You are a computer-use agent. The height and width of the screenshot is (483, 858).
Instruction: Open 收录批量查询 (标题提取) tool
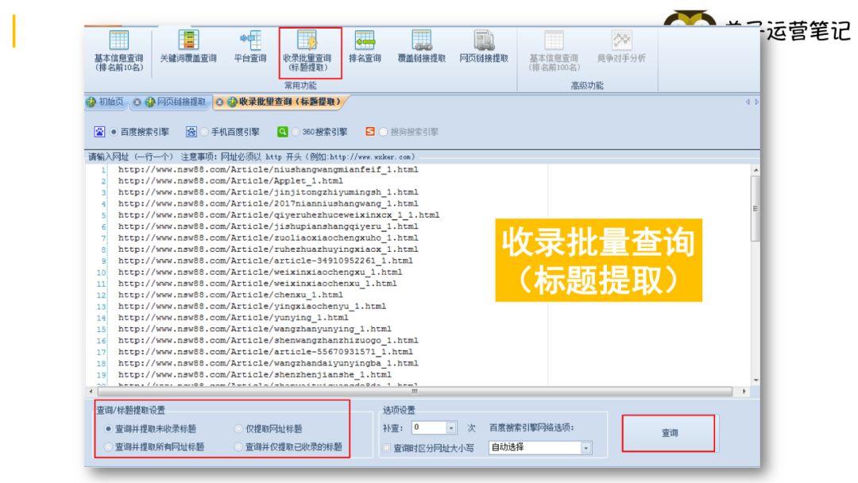click(307, 52)
